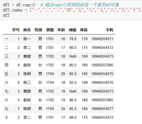142x124 pixels.
Task: Click gender 女 in row 四
Action: tap(40, 65)
